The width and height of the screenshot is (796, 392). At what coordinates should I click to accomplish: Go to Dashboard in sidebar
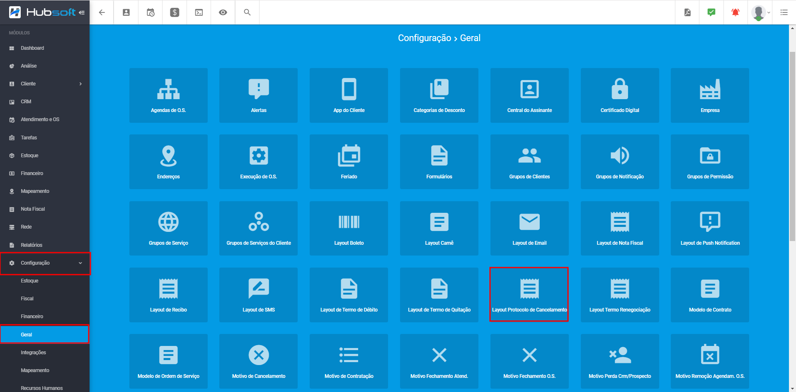[x=45, y=48]
